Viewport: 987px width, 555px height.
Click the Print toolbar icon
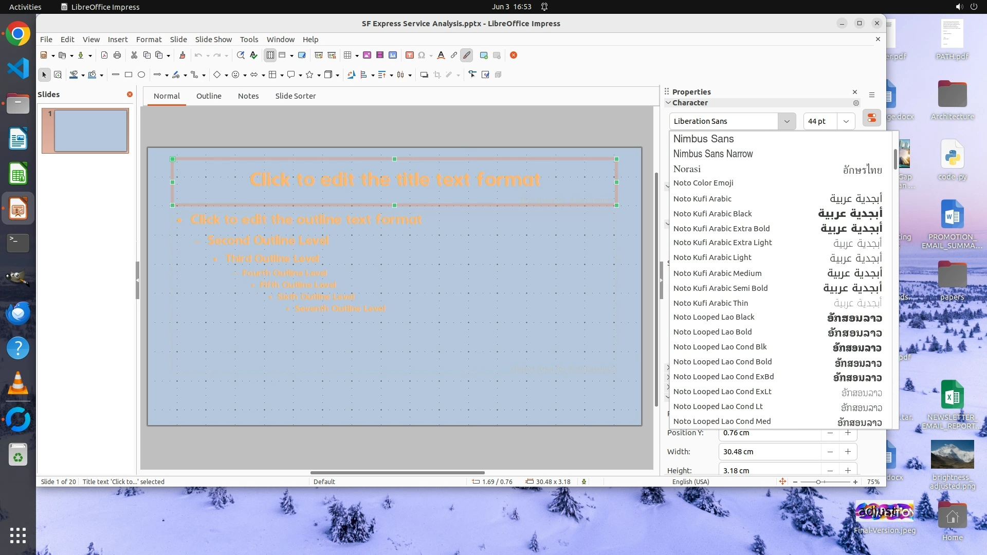tap(117, 55)
